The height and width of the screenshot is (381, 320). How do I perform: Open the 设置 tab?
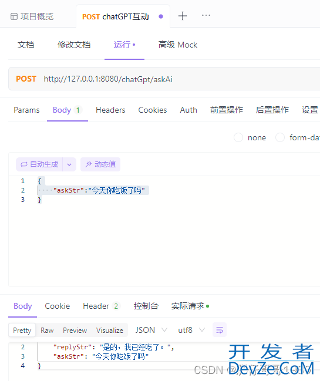[310, 110]
